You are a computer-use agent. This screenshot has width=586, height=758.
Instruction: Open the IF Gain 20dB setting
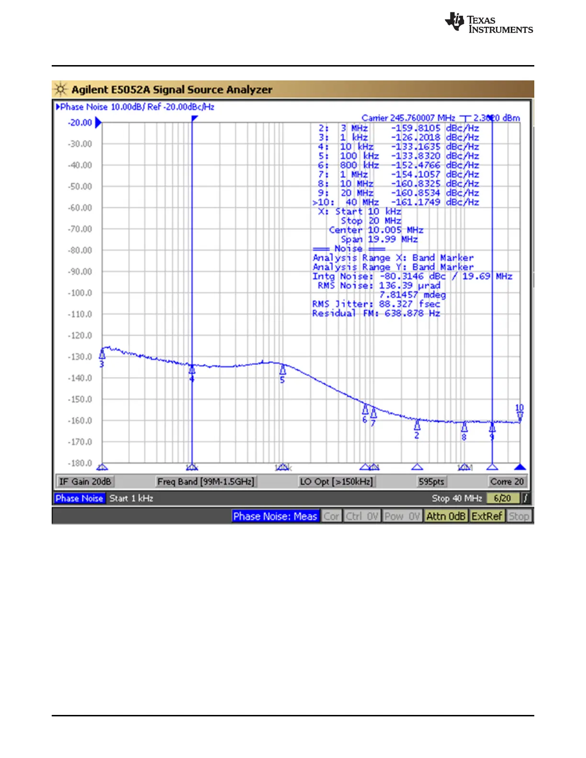coord(85,481)
